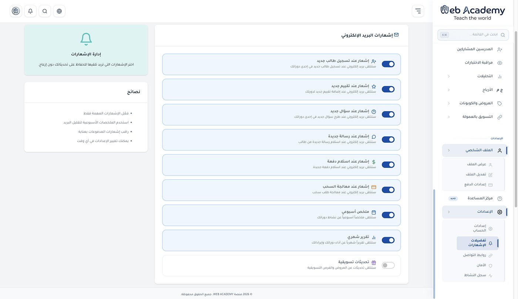
Task: Turn off the new review notification switch
Action: tap(388, 89)
